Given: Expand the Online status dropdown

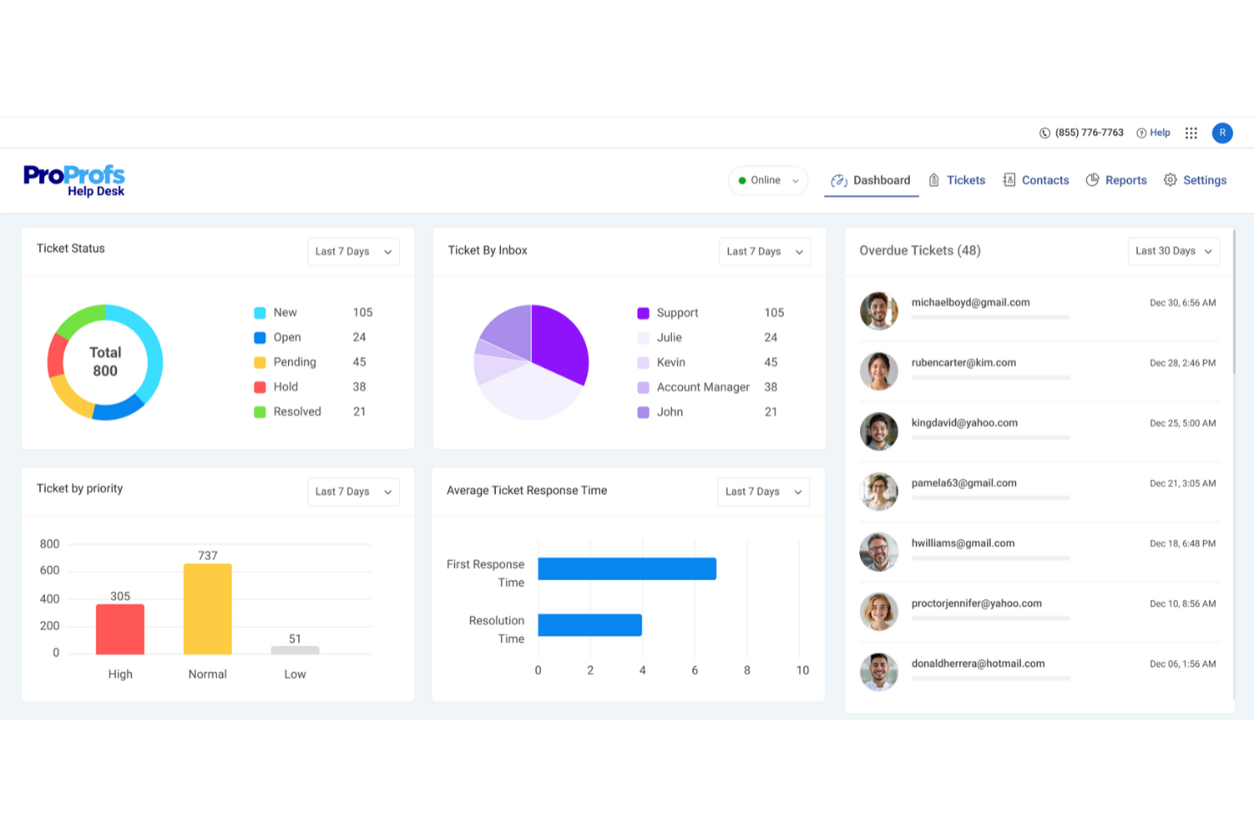Looking at the screenshot, I should pyautogui.click(x=768, y=180).
